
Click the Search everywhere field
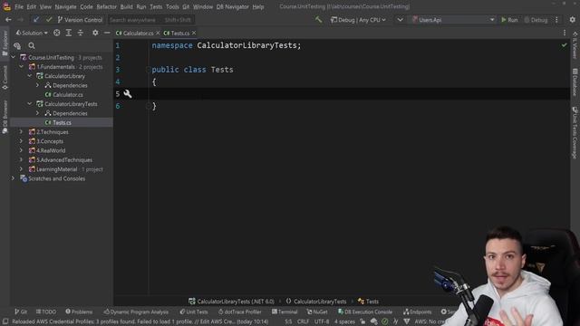151,20
